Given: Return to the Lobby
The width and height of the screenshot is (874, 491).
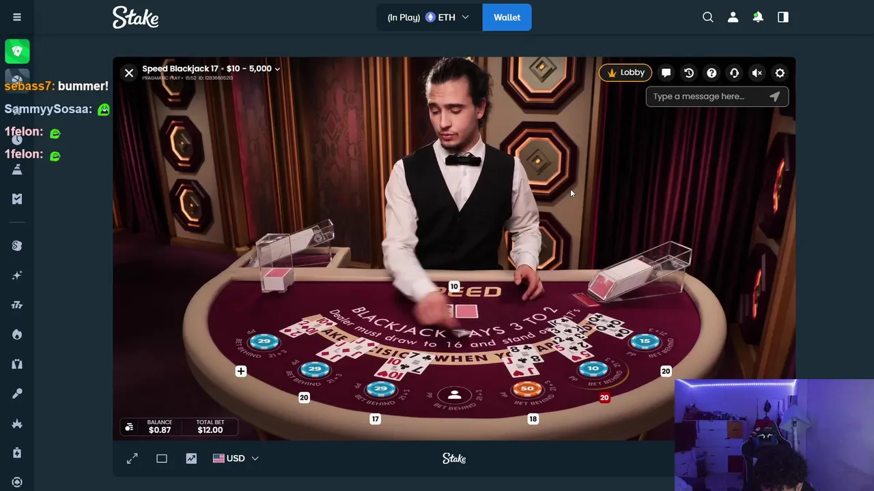Looking at the screenshot, I should pyautogui.click(x=625, y=72).
